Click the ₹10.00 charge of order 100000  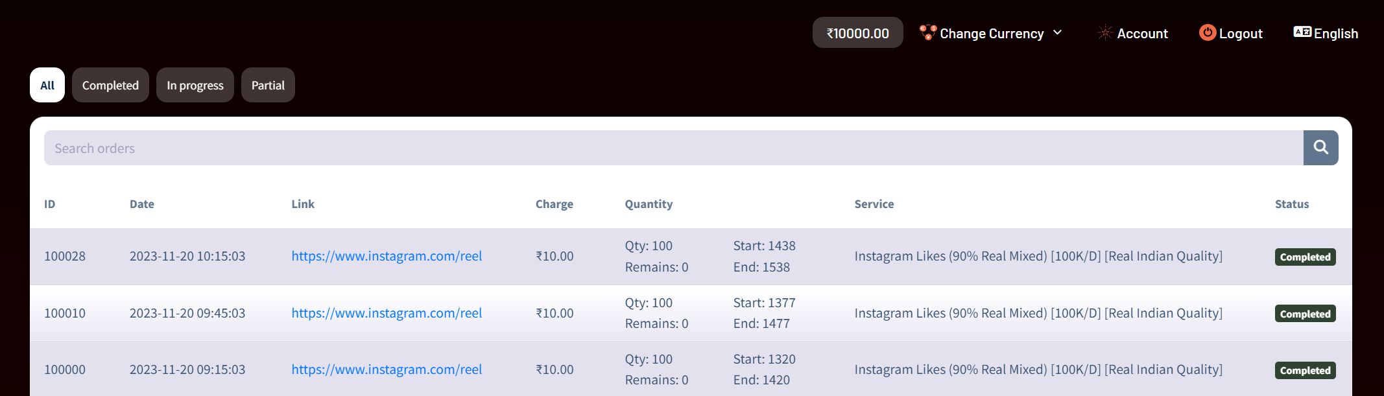[x=555, y=369]
